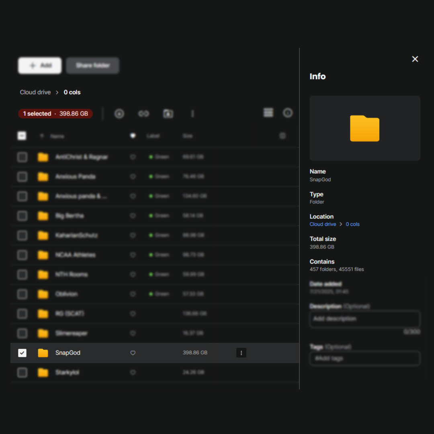Click the link icon to share selection
This screenshot has height=434, width=434.
pos(143,114)
